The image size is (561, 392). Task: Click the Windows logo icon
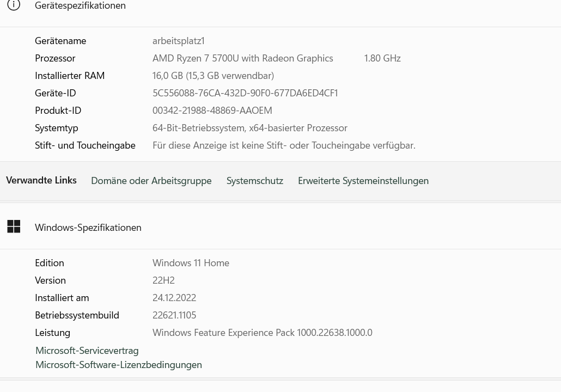point(14,226)
